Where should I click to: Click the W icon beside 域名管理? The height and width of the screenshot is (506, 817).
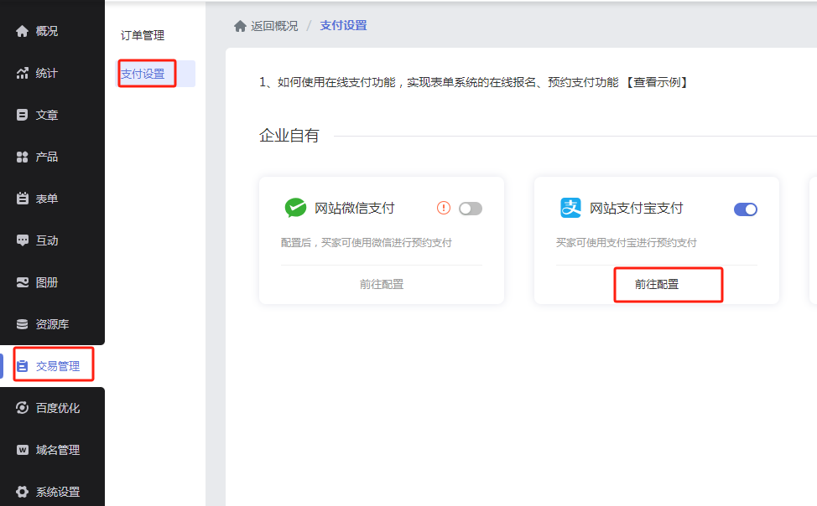click(x=22, y=450)
